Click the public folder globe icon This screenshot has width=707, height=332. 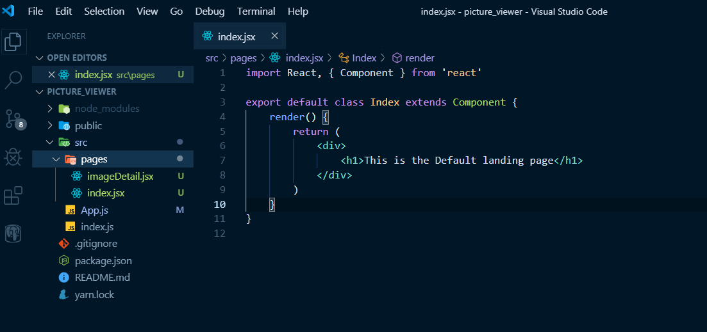64,126
